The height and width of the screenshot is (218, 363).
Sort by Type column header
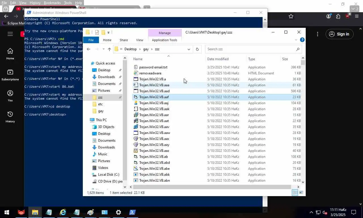252,59
